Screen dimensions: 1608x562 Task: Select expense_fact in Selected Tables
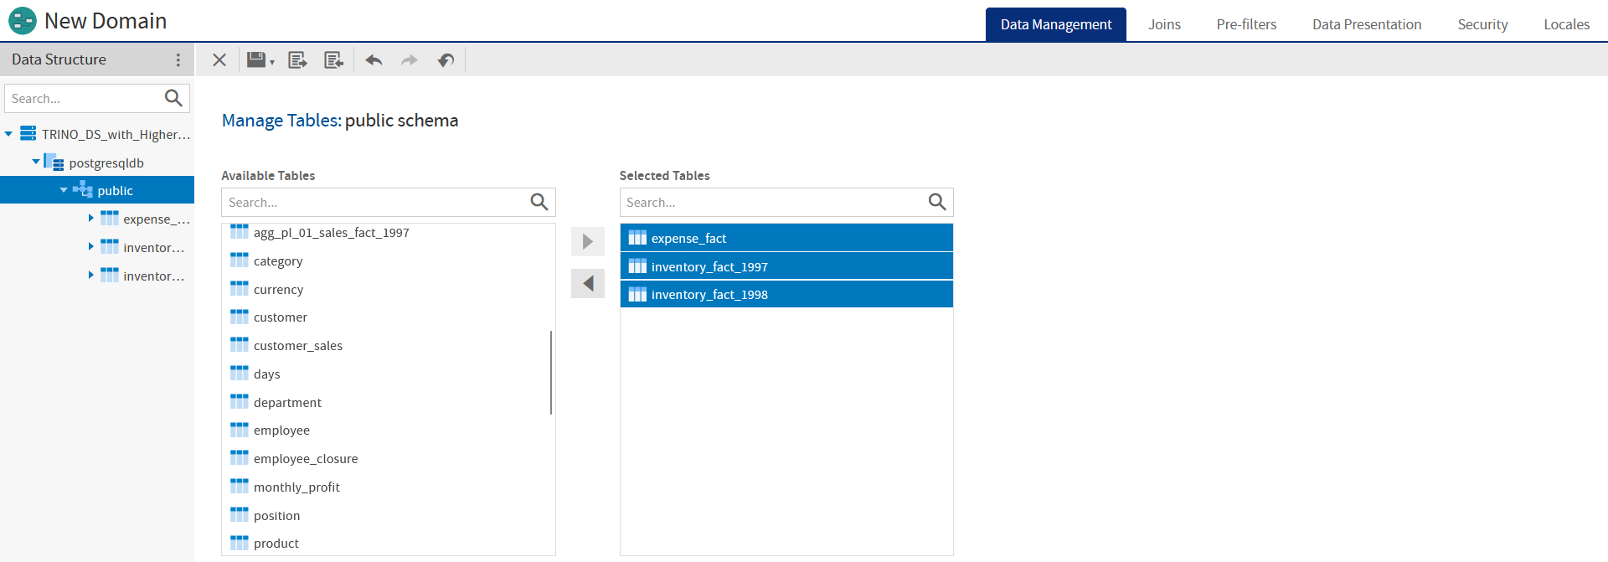click(x=786, y=238)
